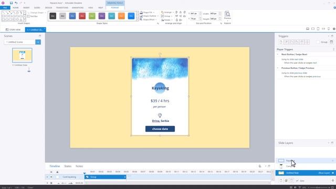The image size is (336, 189).
Task: Open the Shape Effect dropdown
Action: [x=148, y=19]
